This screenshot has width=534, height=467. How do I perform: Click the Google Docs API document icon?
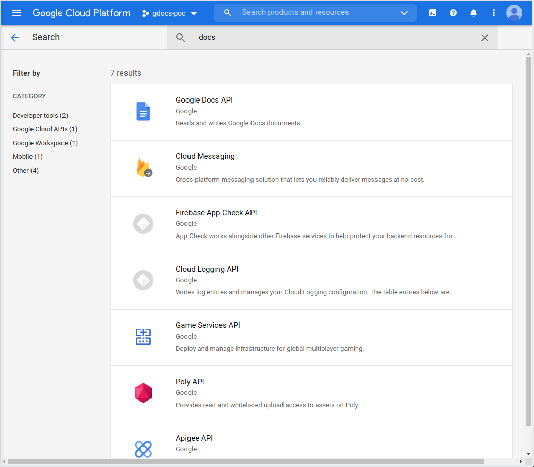click(143, 111)
